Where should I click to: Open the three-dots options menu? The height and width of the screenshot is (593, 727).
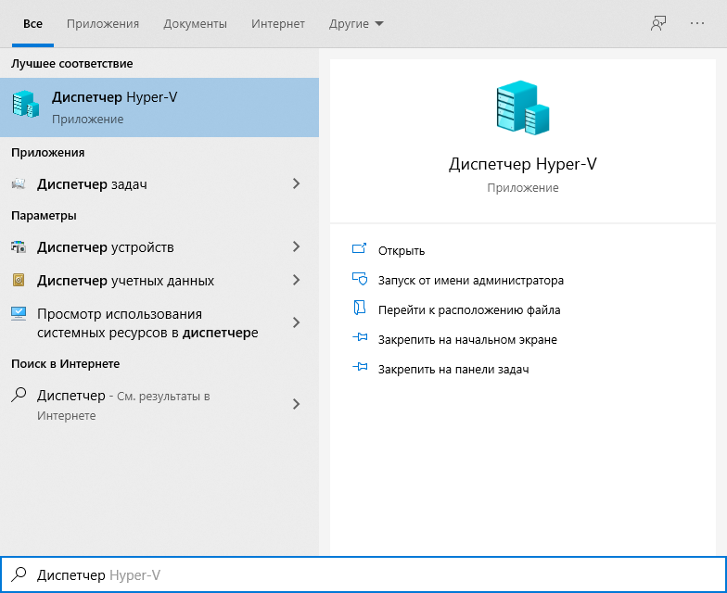point(697,23)
